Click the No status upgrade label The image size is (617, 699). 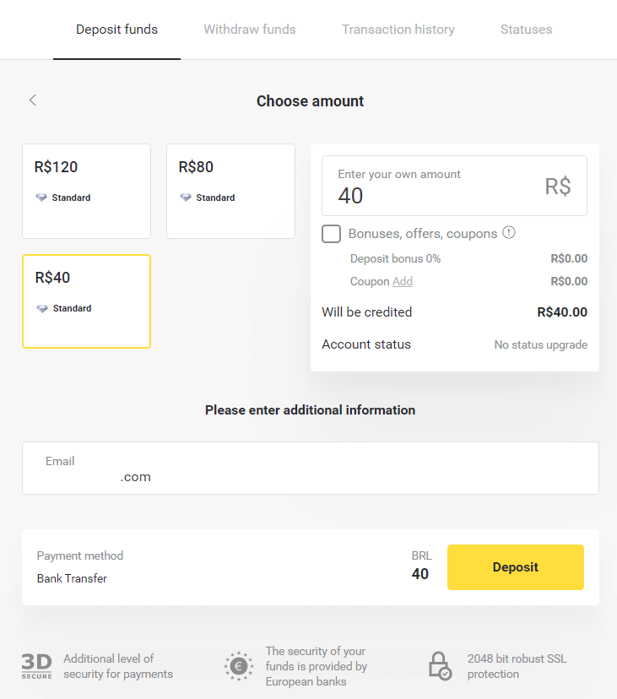click(540, 344)
